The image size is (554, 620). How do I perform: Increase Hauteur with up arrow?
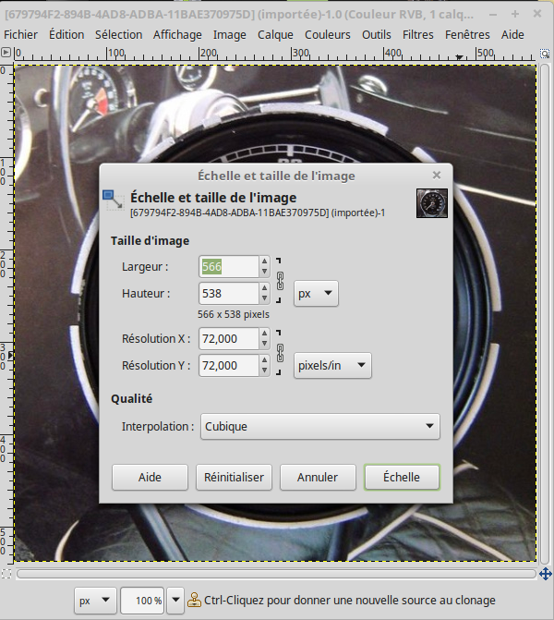(264, 288)
